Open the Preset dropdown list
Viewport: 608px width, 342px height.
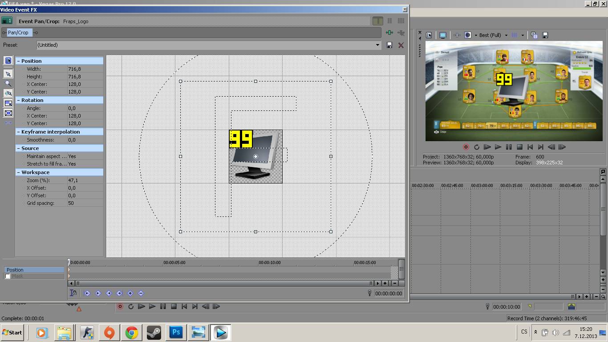coord(377,45)
